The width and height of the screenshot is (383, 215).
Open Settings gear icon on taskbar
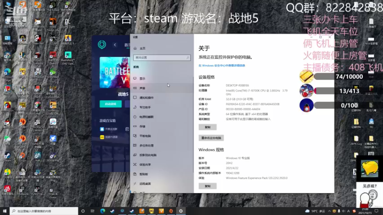181,211
